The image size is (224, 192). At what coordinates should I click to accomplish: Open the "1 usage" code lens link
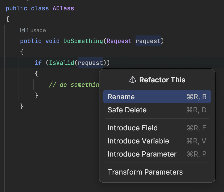click(x=36, y=30)
